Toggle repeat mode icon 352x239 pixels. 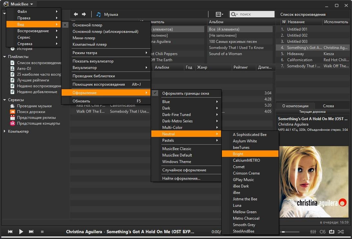(332, 232)
